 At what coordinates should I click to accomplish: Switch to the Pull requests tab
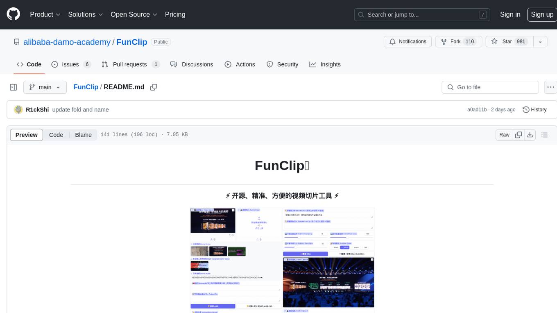point(130,64)
